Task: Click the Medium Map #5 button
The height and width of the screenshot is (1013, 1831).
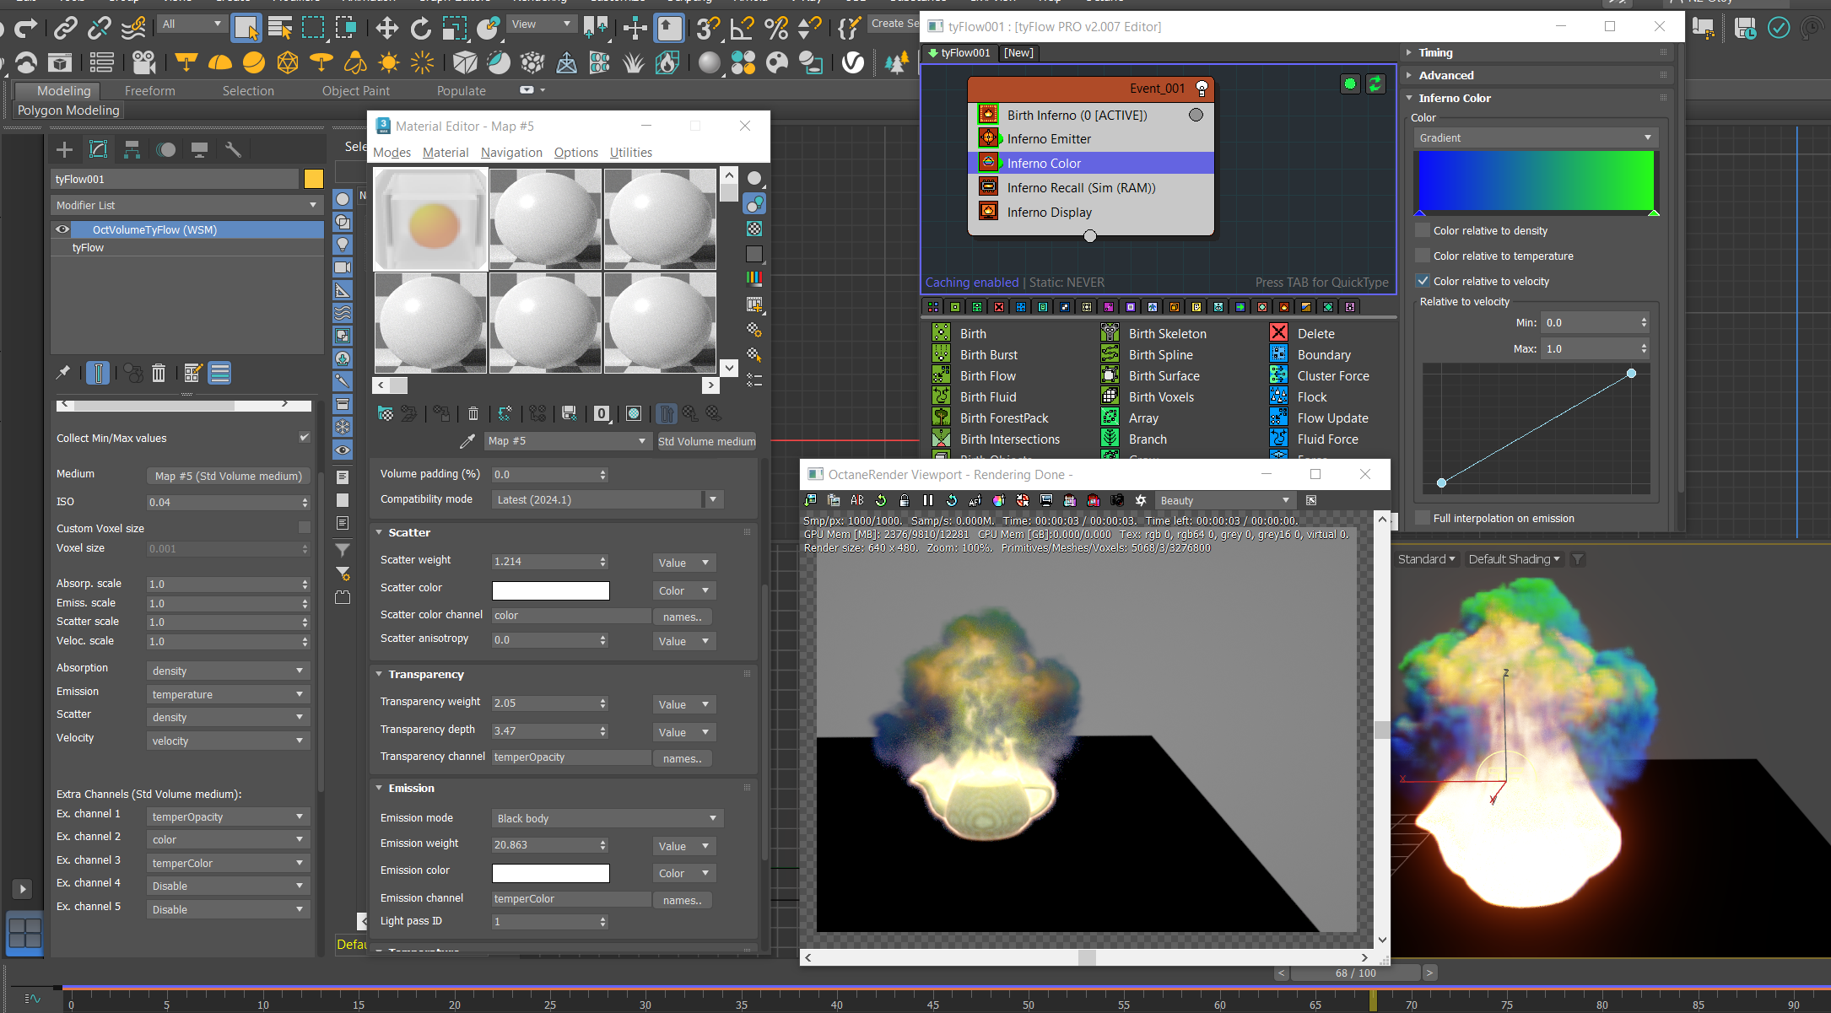Action: point(228,476)
